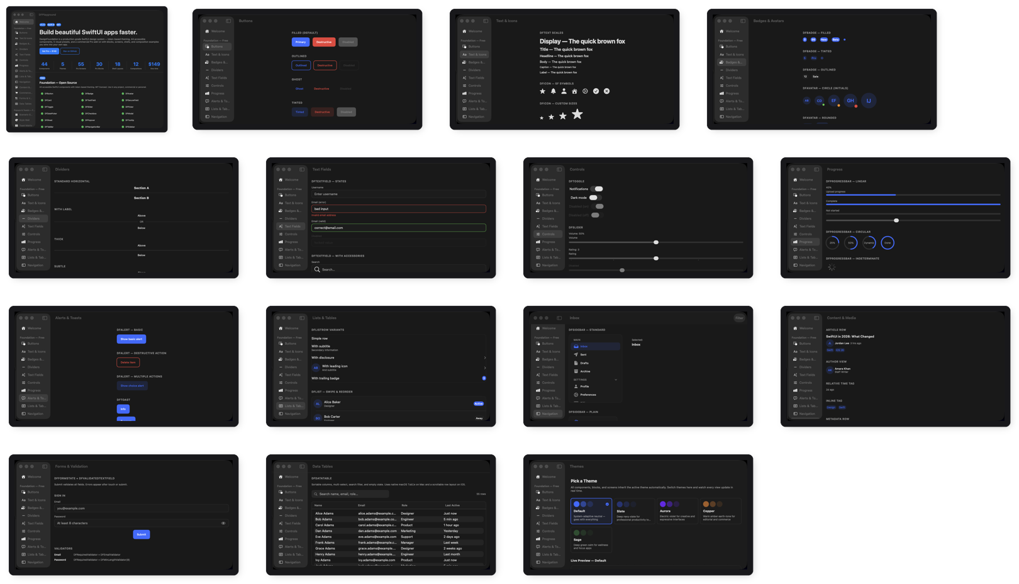Click the EF avatar in Badges & Avatars window
This screenshot has width=1019, height=584.
[x=833, y=101]
